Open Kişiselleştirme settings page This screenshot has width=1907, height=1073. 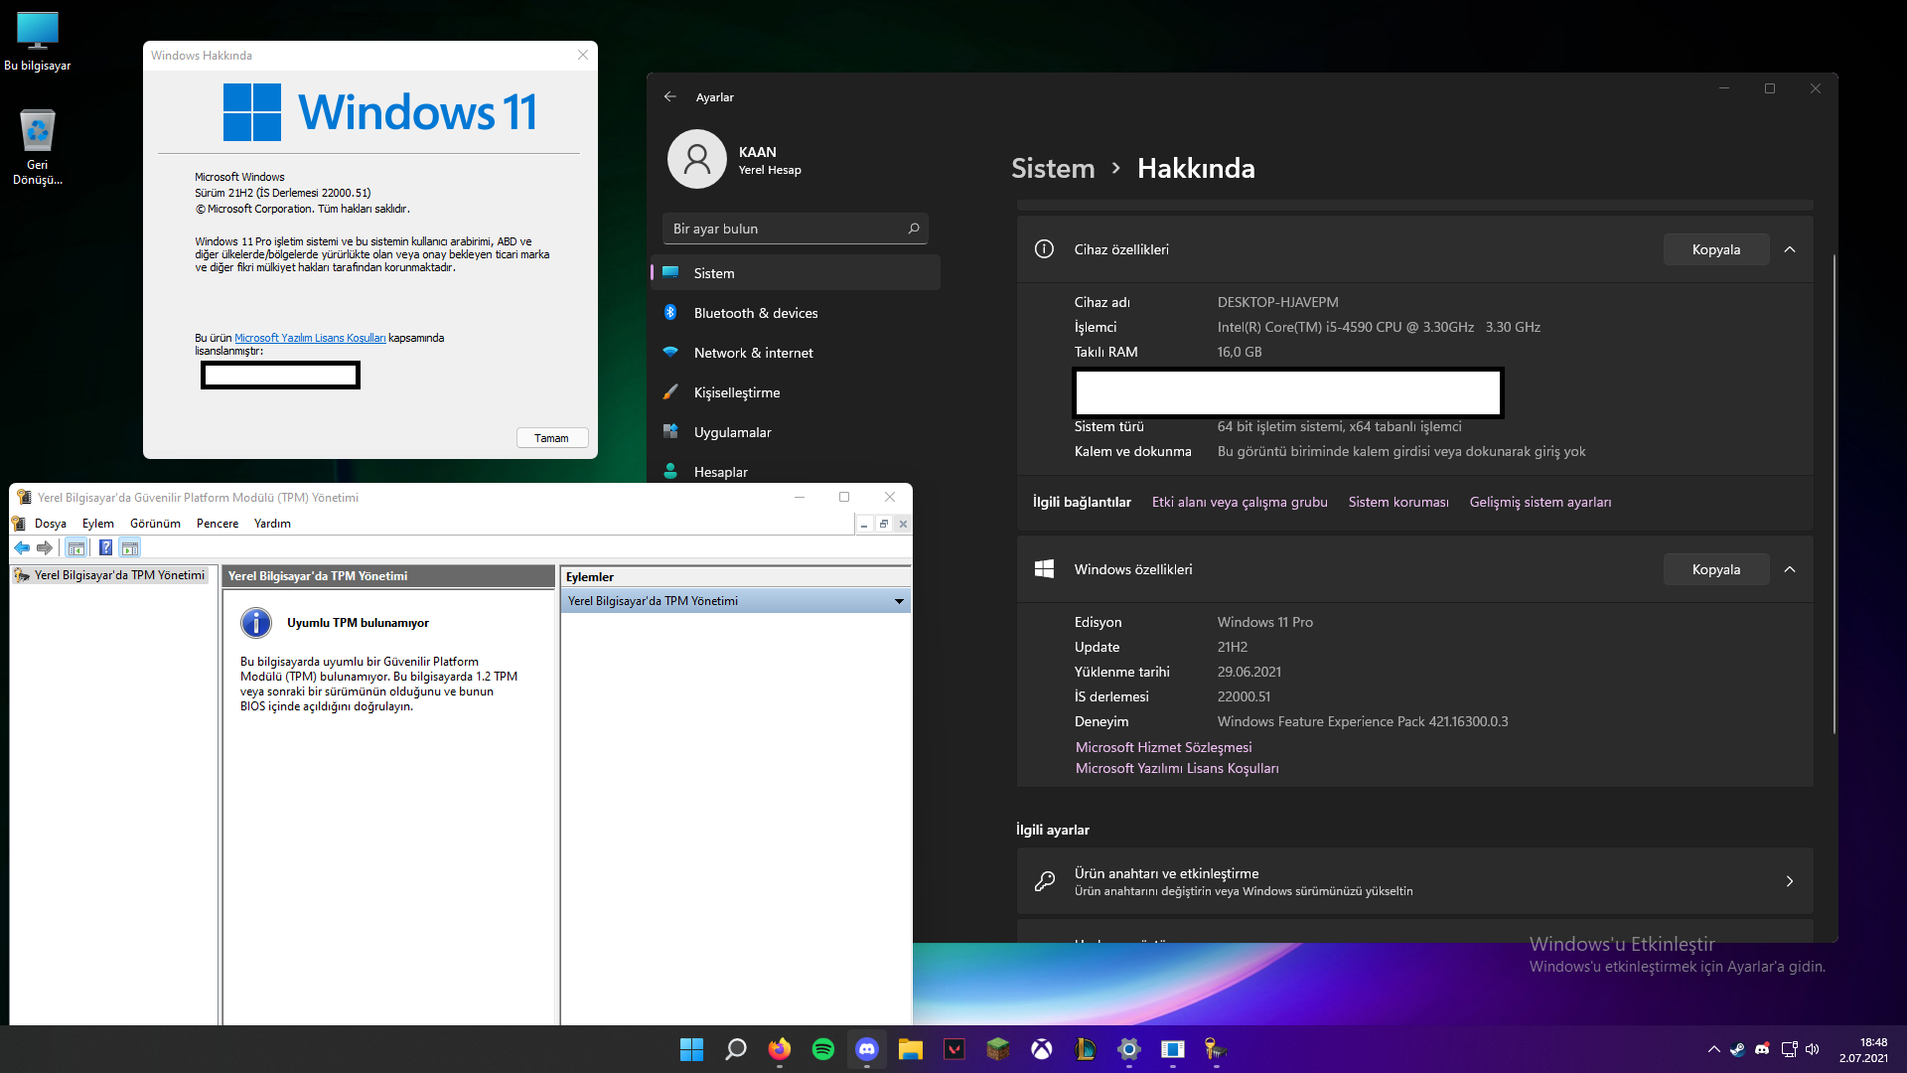(x=736, y=392)
